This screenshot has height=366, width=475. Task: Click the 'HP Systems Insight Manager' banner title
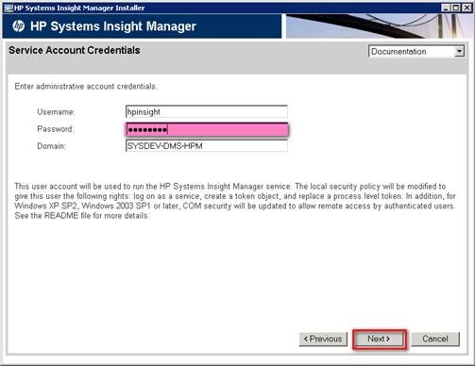tap(113, 26)
